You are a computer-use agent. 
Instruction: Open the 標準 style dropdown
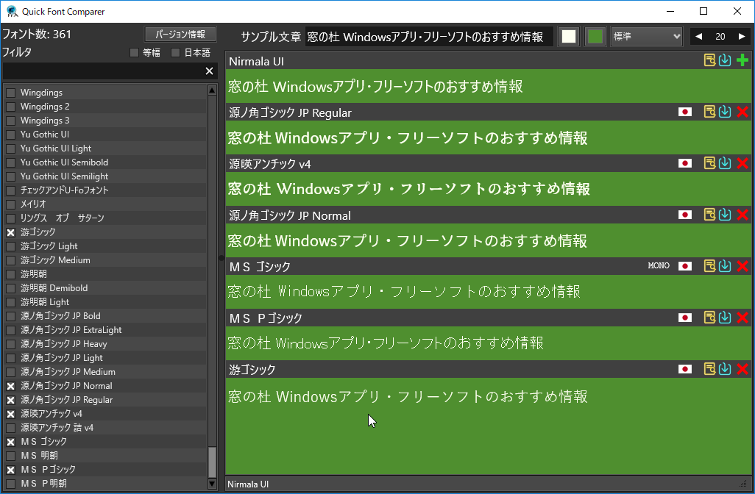click(646, 36)
